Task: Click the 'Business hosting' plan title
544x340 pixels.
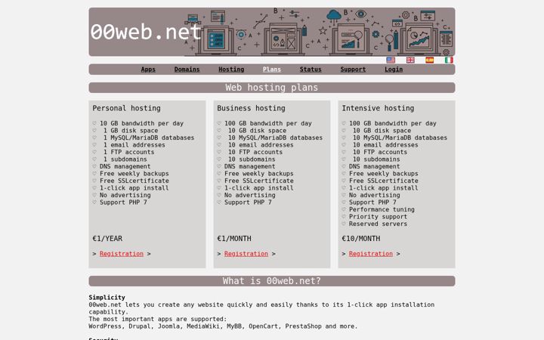Action: (251, 108)
